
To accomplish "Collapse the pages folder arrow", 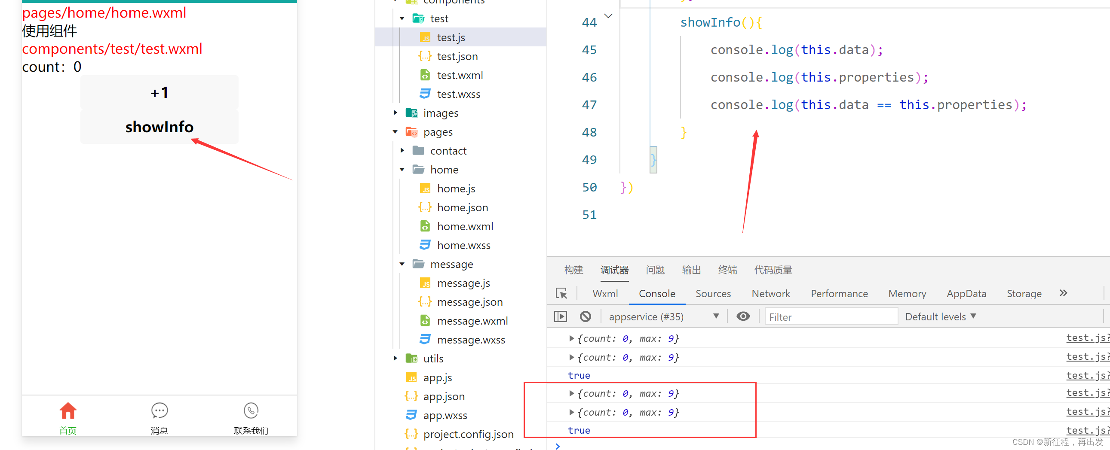I will pos(395,132).
